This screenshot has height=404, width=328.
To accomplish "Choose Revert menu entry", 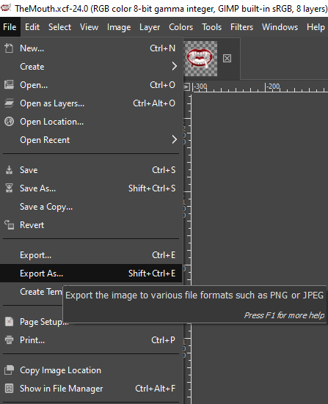I will pyautogui.click(x=91, y=224).
